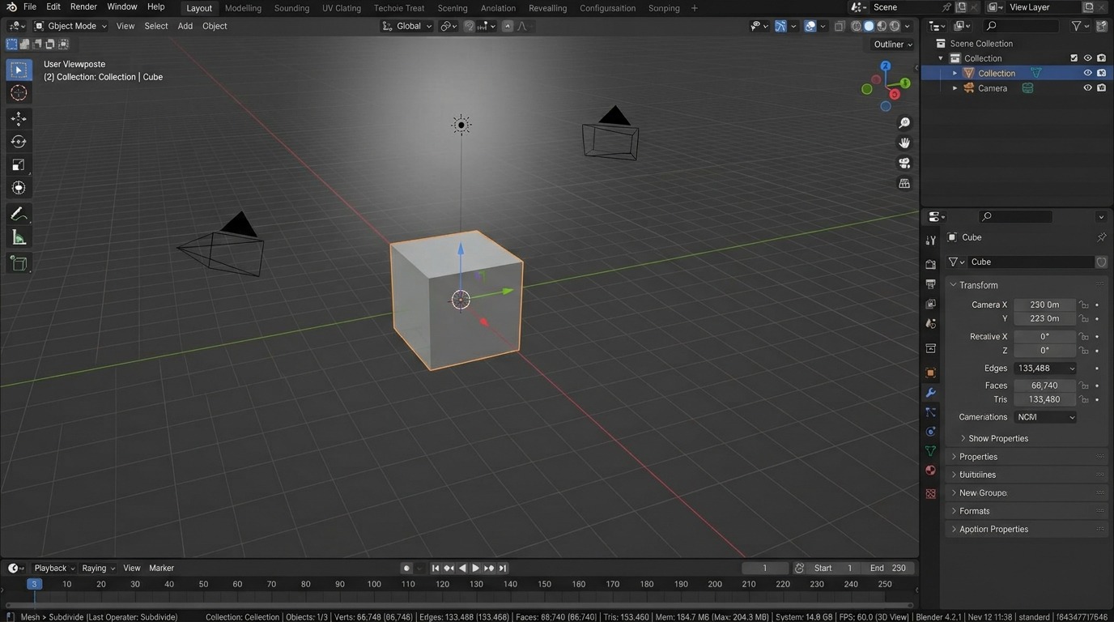
Task: Open the Output properties tab icon
Action: coord(930,284)
